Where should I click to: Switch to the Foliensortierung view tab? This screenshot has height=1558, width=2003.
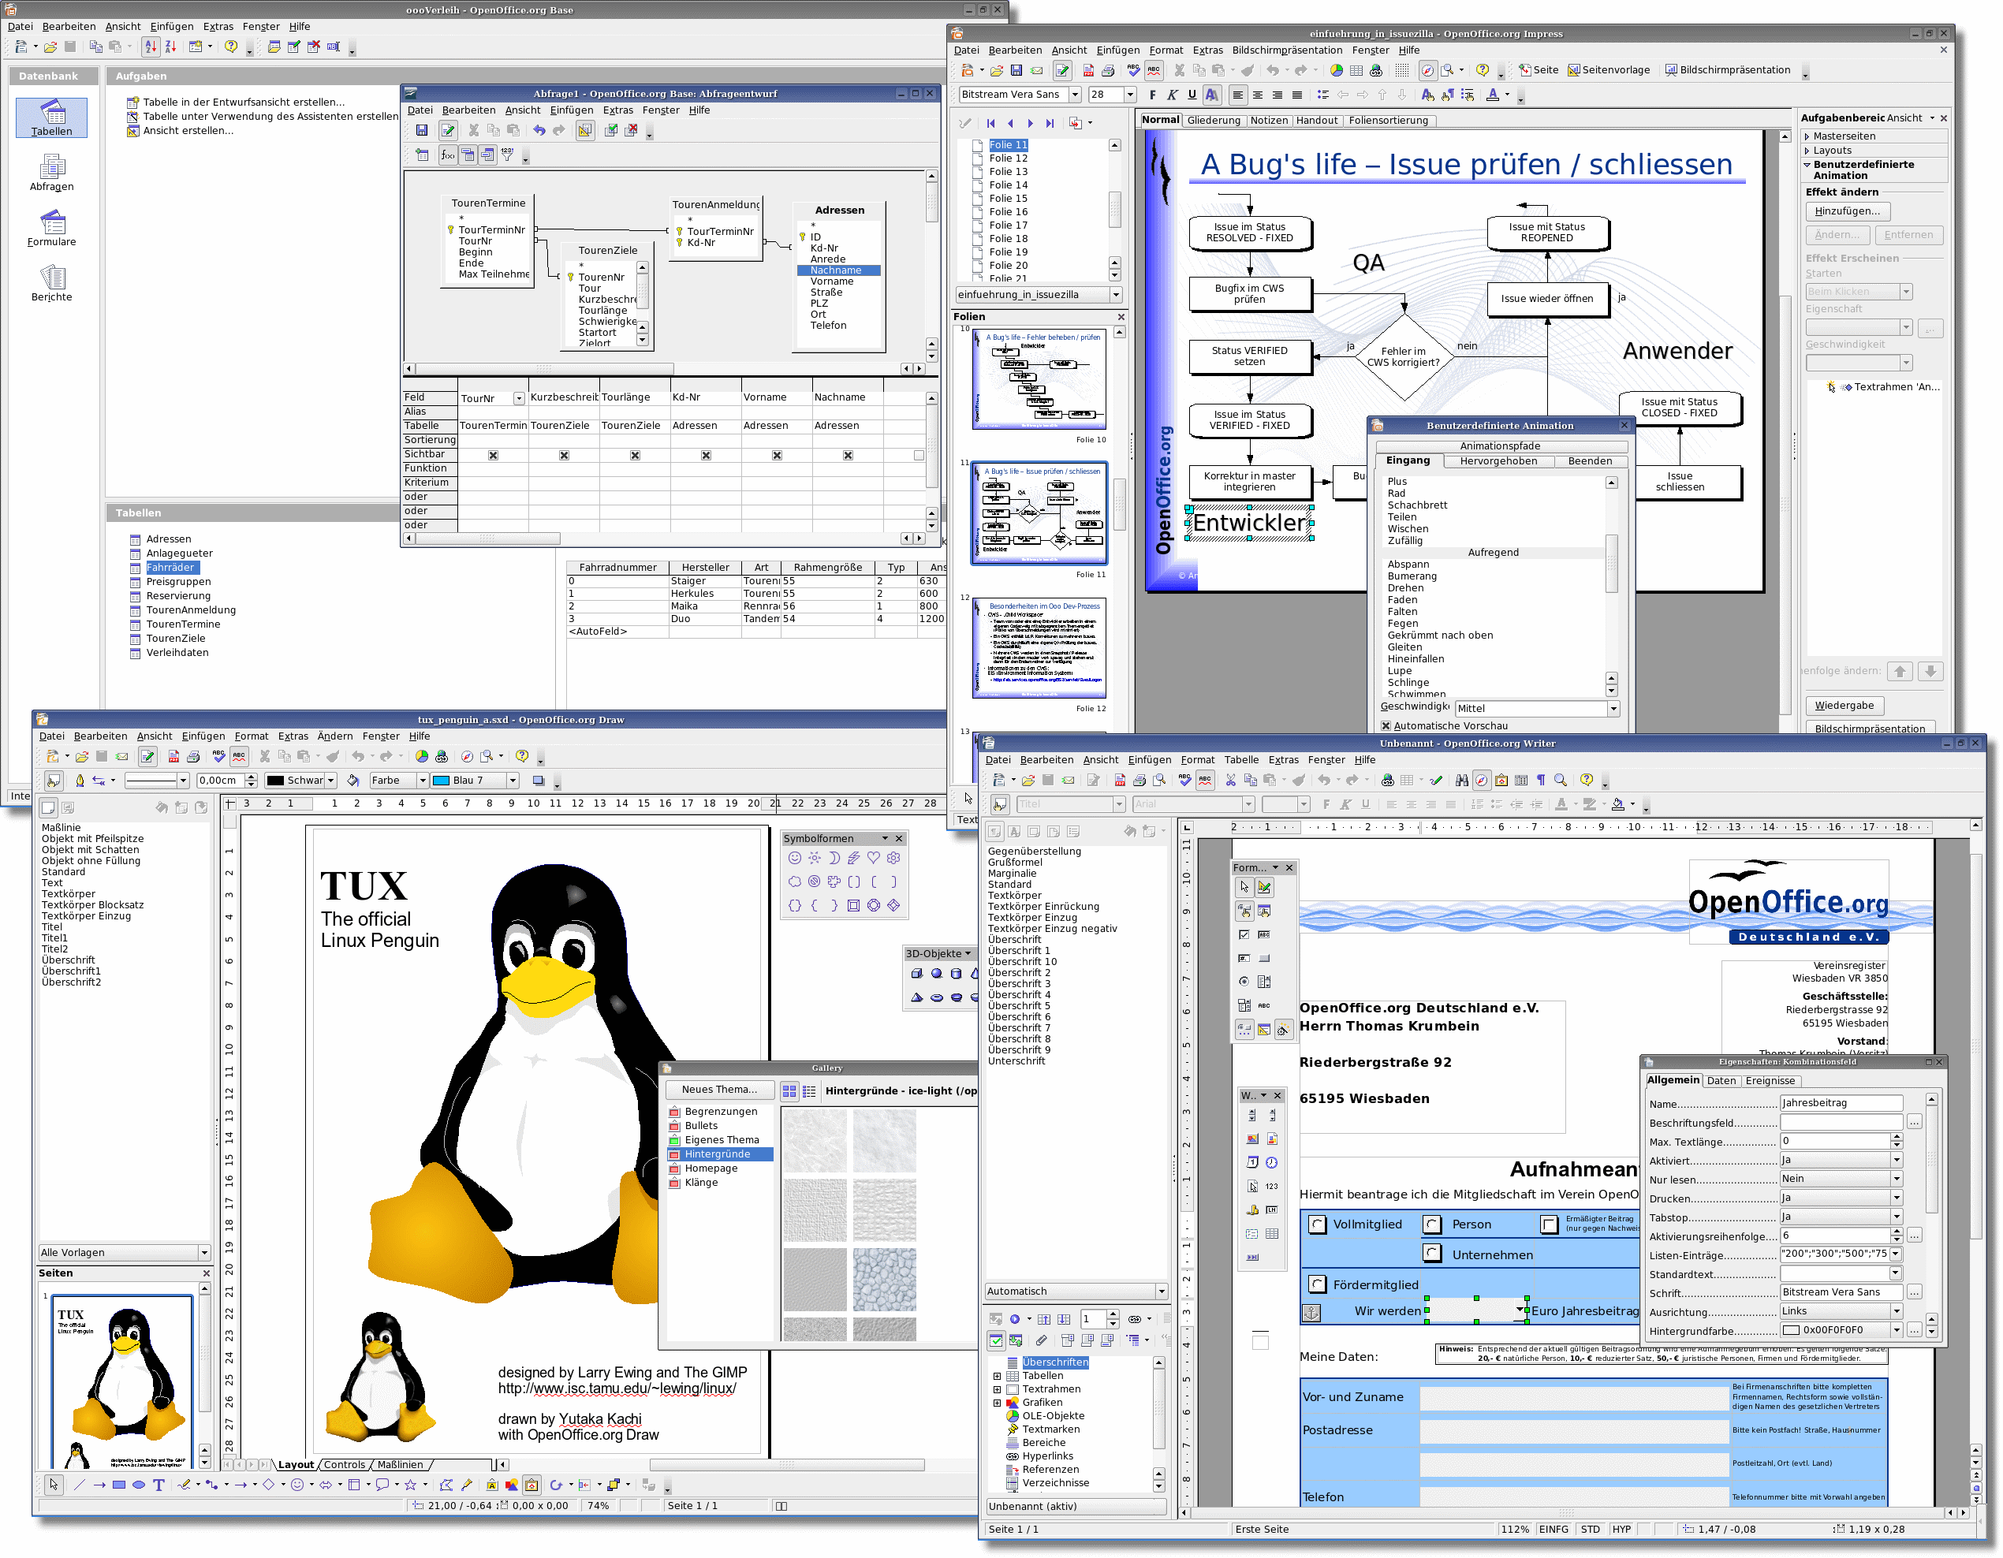click(1388, 120)
